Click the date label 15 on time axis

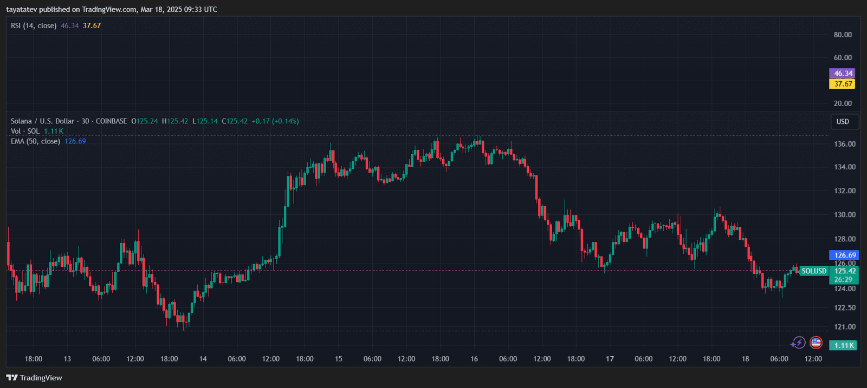tap(339, 359)
